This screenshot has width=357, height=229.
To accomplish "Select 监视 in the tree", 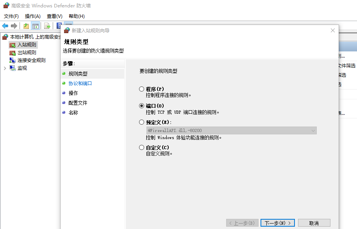I will pos(22,68).
